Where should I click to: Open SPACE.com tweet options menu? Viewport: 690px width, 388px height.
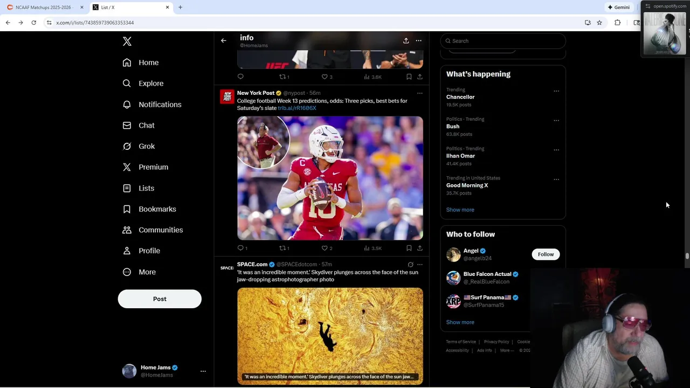click(x=420, y=265)
